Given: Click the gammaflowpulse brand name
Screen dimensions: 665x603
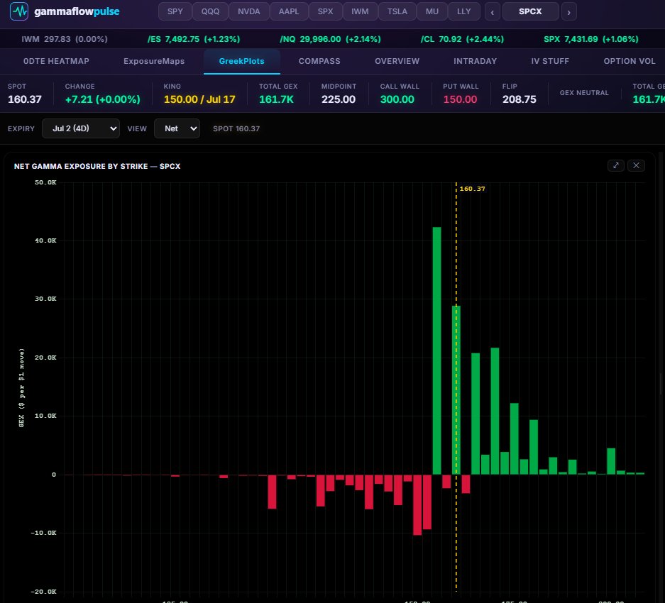Looking at the screenshot, I should [77, 11].
